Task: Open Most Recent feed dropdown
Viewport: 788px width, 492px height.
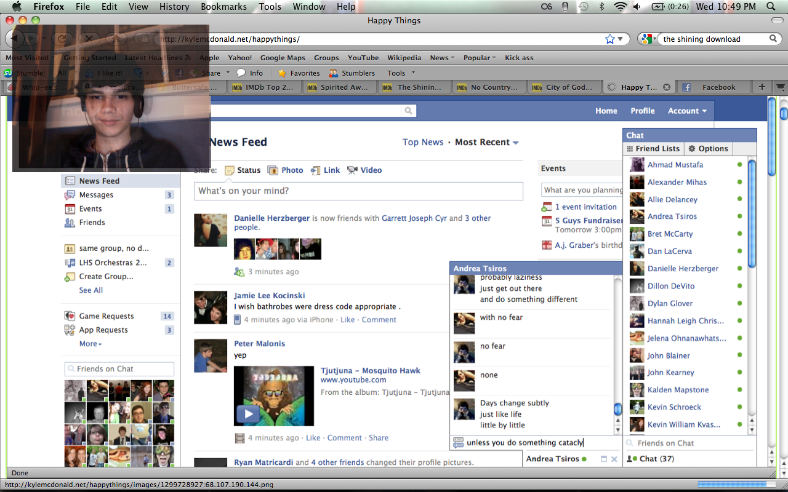Action: (x=486, y=142)
